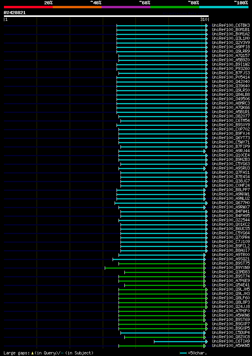Click the green bar of UniRef100_Q3MD83
This screenshot has height=356, width=252.
pyautogui.click(x=165, y=273)
